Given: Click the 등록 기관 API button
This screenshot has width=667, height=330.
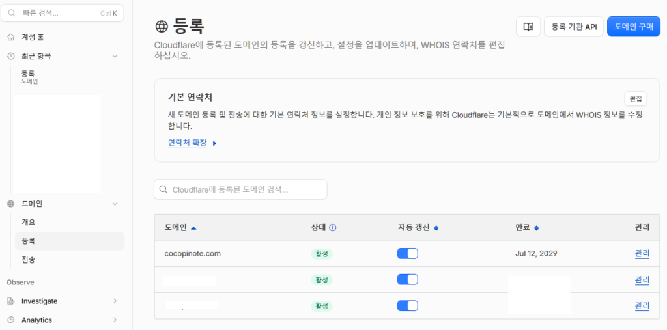Looking at the screenshot, I should [x=574, y=27].
